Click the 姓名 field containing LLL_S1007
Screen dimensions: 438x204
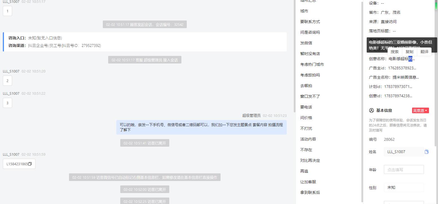[404, 152]
